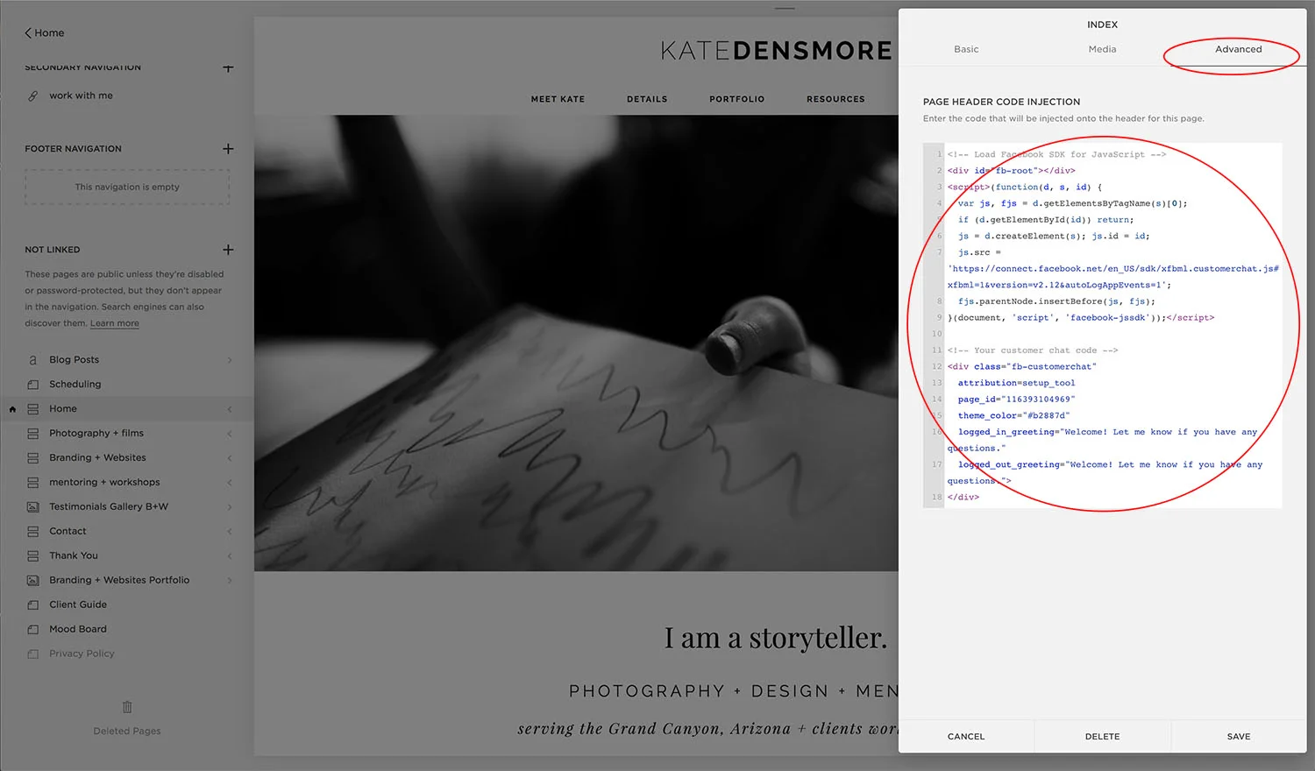The image size is (1315, 771).
Task: Cancel the index settings dialog
Action: pos(966,737)
